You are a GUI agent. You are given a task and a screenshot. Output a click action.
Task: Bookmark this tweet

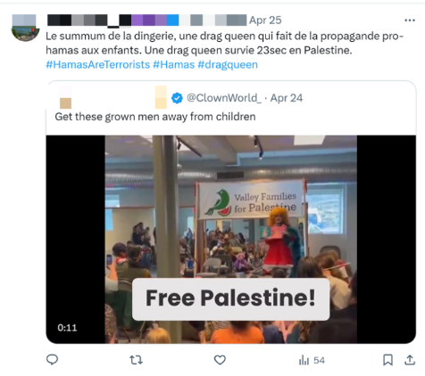[387, 360]
